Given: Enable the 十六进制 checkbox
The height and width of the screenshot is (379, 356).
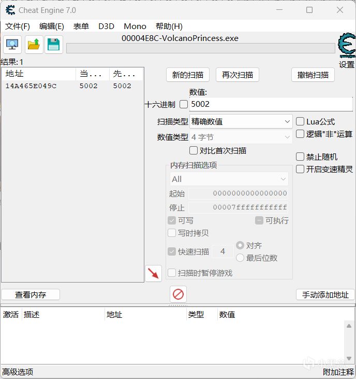Looking at the screenshot, I should (x=184, y=104).
